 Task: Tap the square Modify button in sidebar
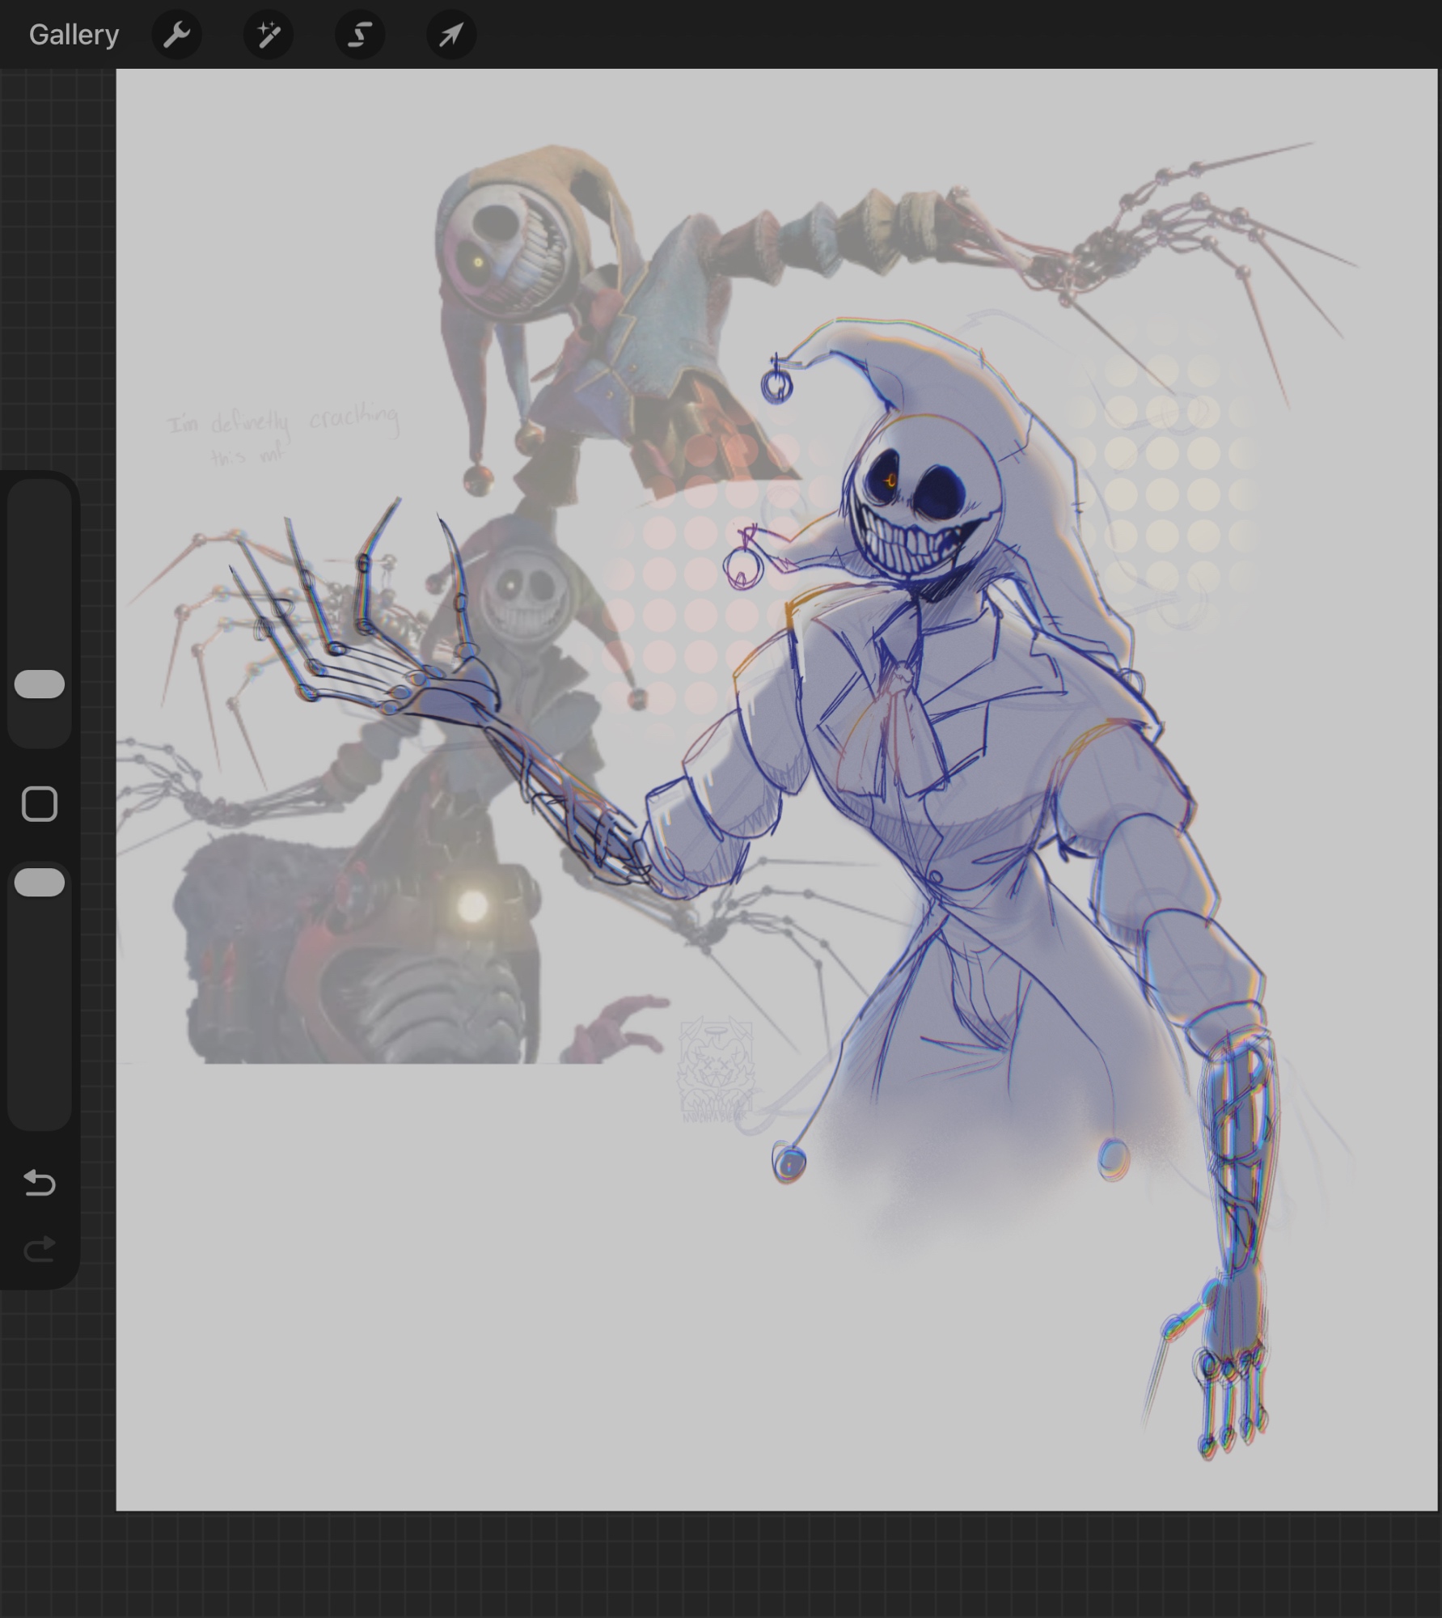[x=40, y=804]
